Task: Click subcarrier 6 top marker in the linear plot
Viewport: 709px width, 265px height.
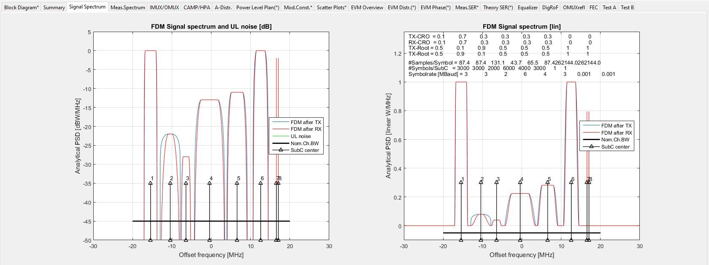Action: pyautogui.click(x=571, y=182)
